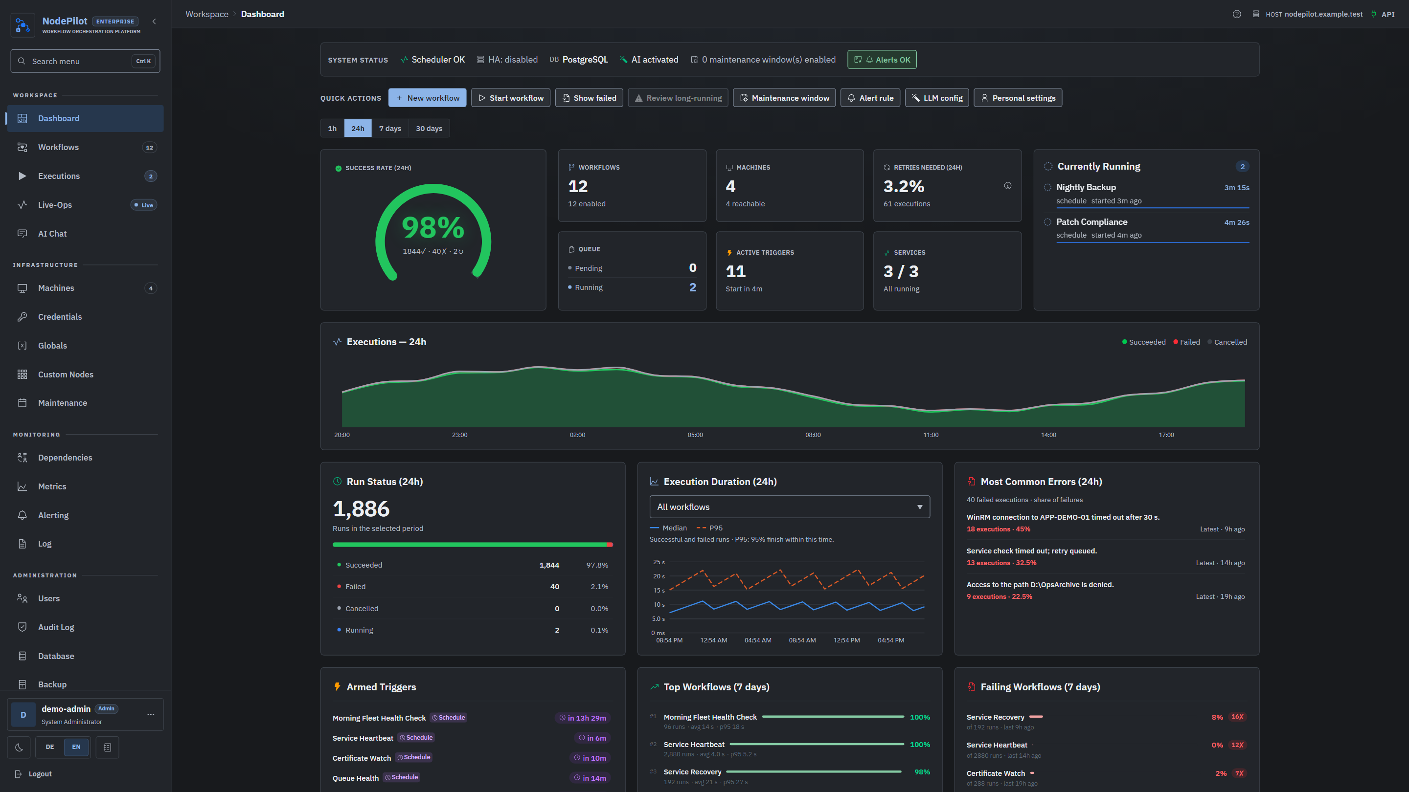
Task: Click the Show failed button
Action: click(x=589, y=98)
